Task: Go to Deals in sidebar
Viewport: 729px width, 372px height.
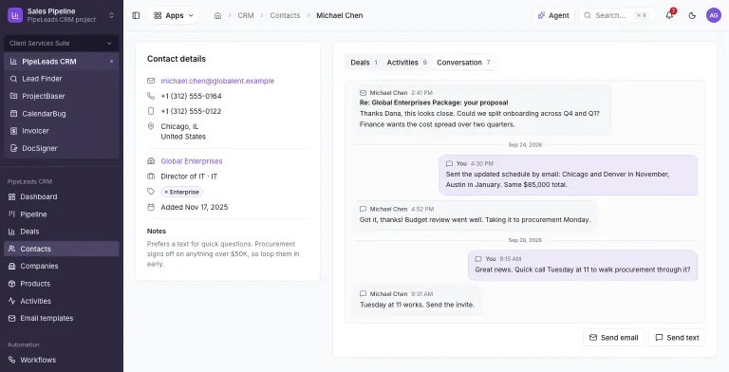Action: click(x=62, y=232)
